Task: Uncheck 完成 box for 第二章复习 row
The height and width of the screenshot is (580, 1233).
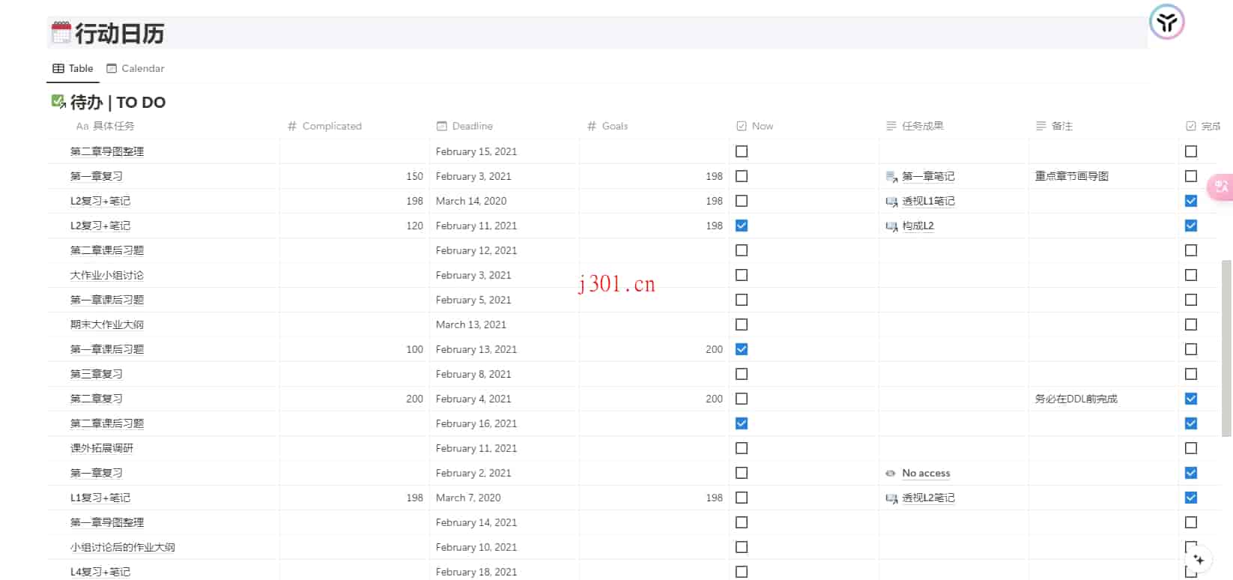Action: tap(1191, 399)
